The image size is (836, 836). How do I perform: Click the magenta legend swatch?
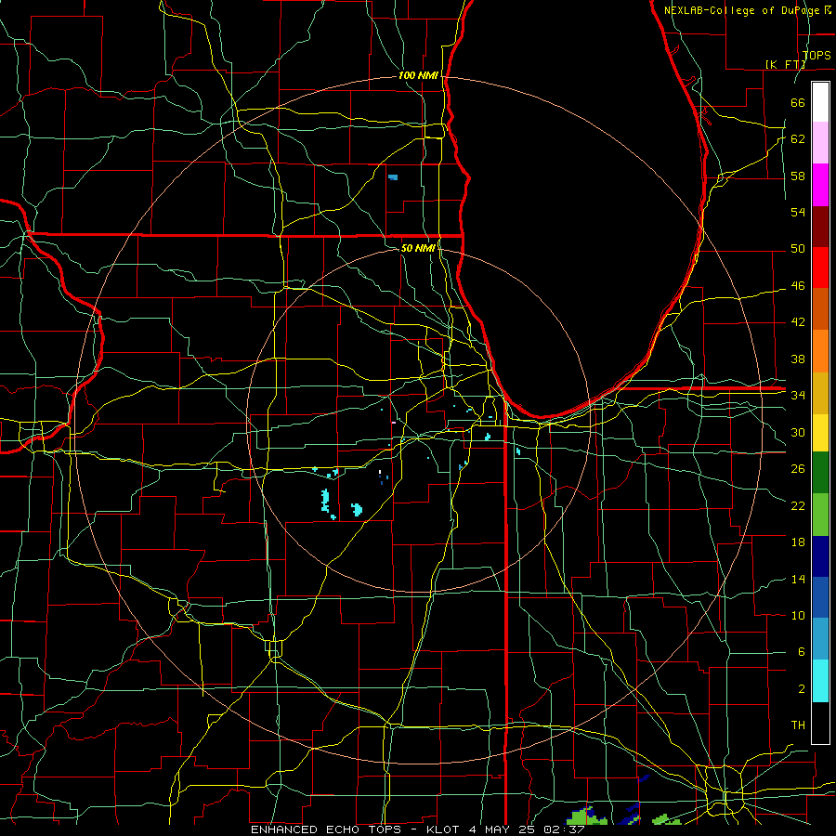pyautogui.click(x=820, y=185)
